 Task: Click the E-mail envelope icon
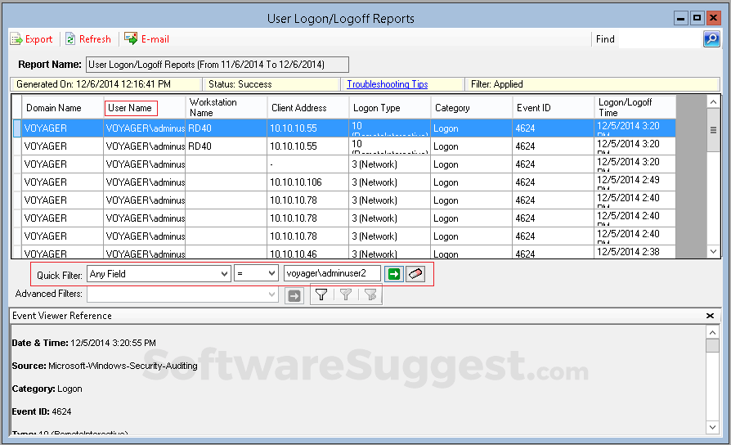click(x=131, y=38)
